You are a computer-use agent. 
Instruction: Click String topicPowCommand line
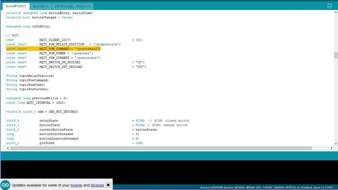pyautogui.click(x=27, y=80)
